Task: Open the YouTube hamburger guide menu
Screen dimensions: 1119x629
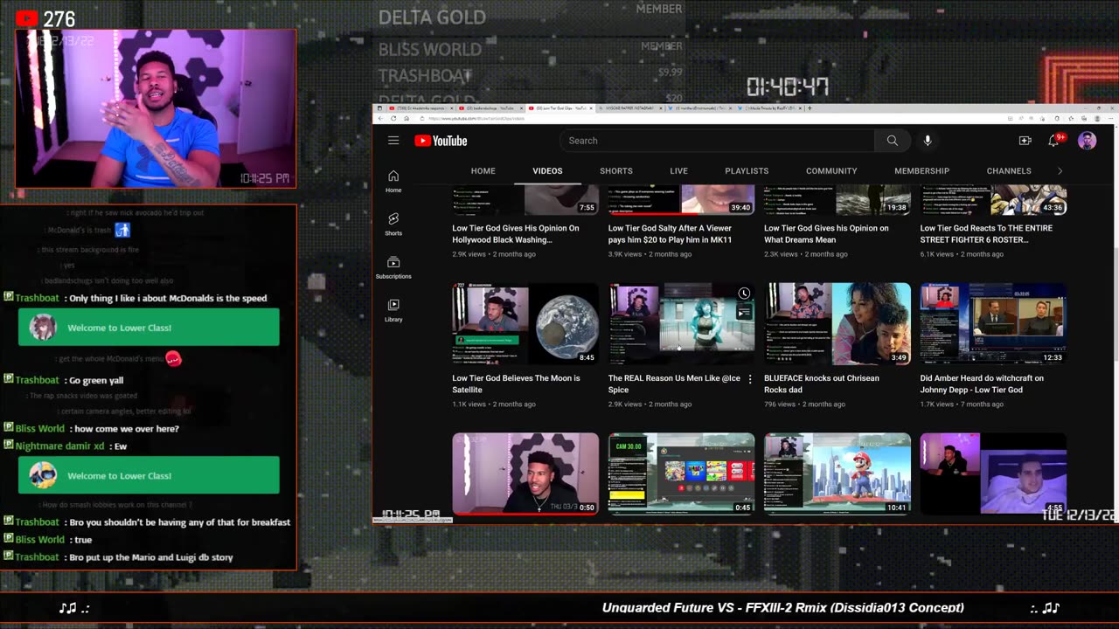Action: click(x=393, y=141)
